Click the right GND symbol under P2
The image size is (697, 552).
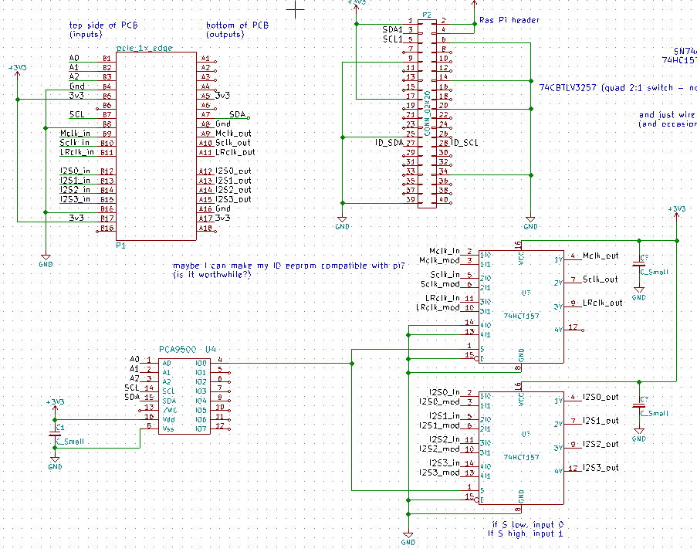click(530, 222)
